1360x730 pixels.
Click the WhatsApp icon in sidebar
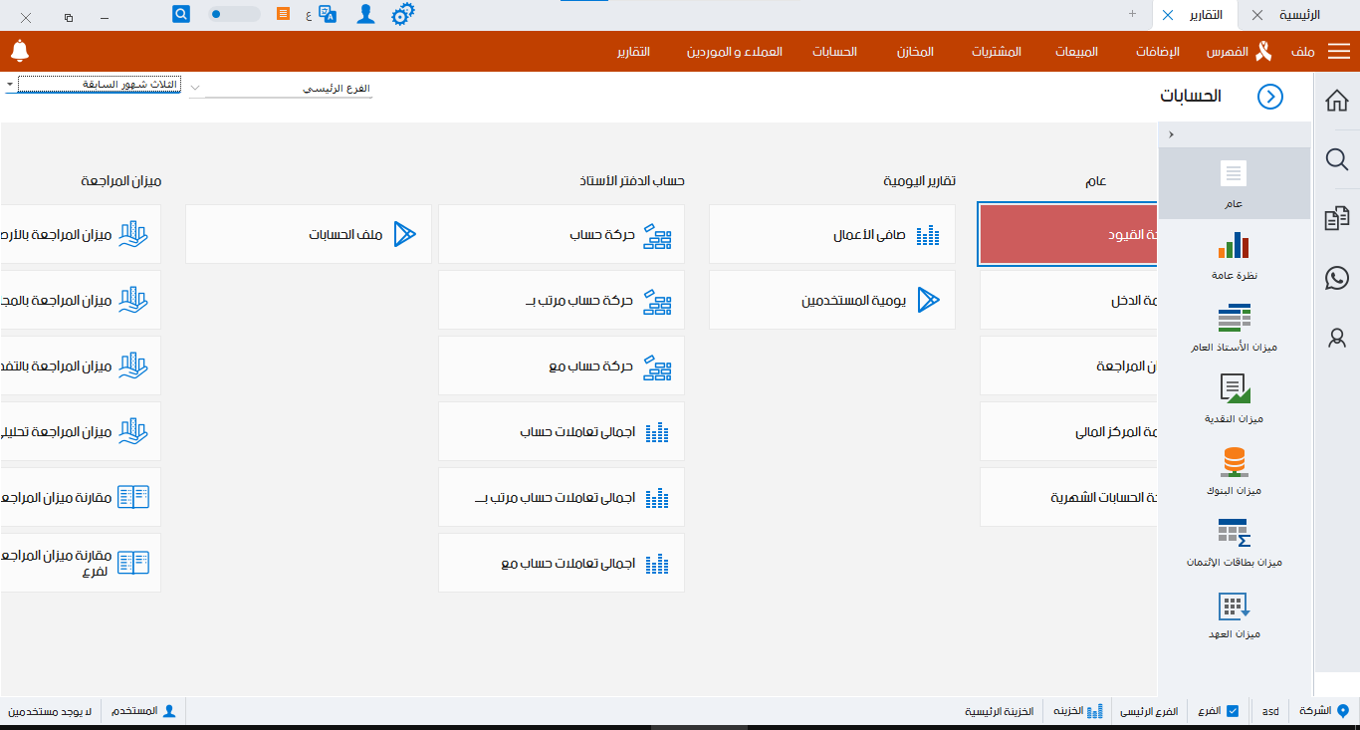1337,278
